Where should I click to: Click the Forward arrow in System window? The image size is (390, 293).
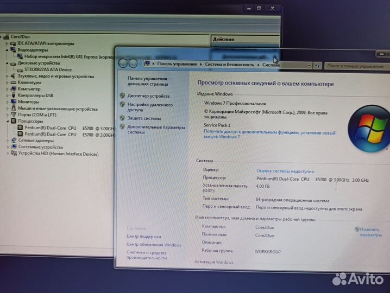point(133,63)
